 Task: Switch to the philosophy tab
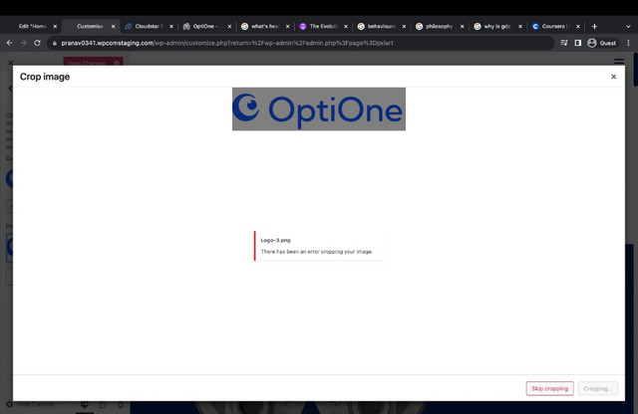(x=440, y=27)
